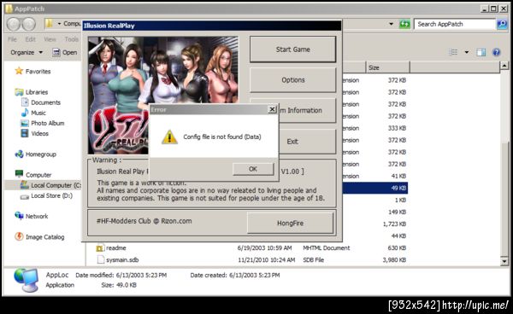Click the change view icon
Image resolution: width=513 pixels, height=314 pixels.
[x=453, y=52]
